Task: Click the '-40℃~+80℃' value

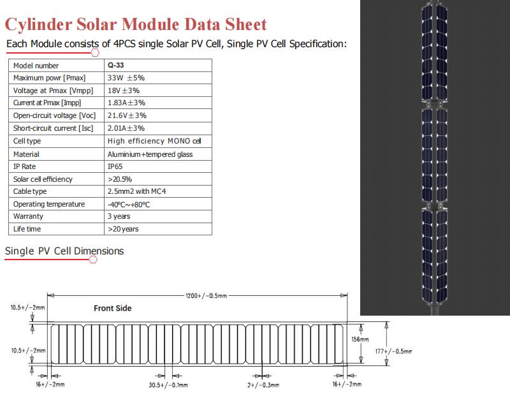Action: (x=129, y=205)
